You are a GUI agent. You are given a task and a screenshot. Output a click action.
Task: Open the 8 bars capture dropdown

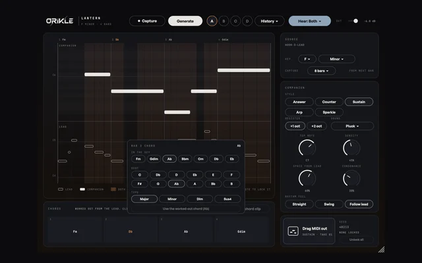pyautogui.click(x=321, y=71)
